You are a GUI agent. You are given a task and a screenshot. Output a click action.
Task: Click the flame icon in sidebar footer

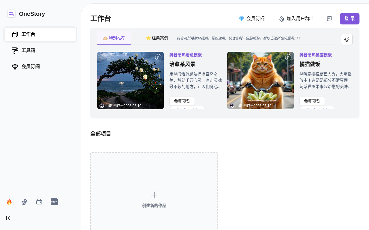(9, 202)
